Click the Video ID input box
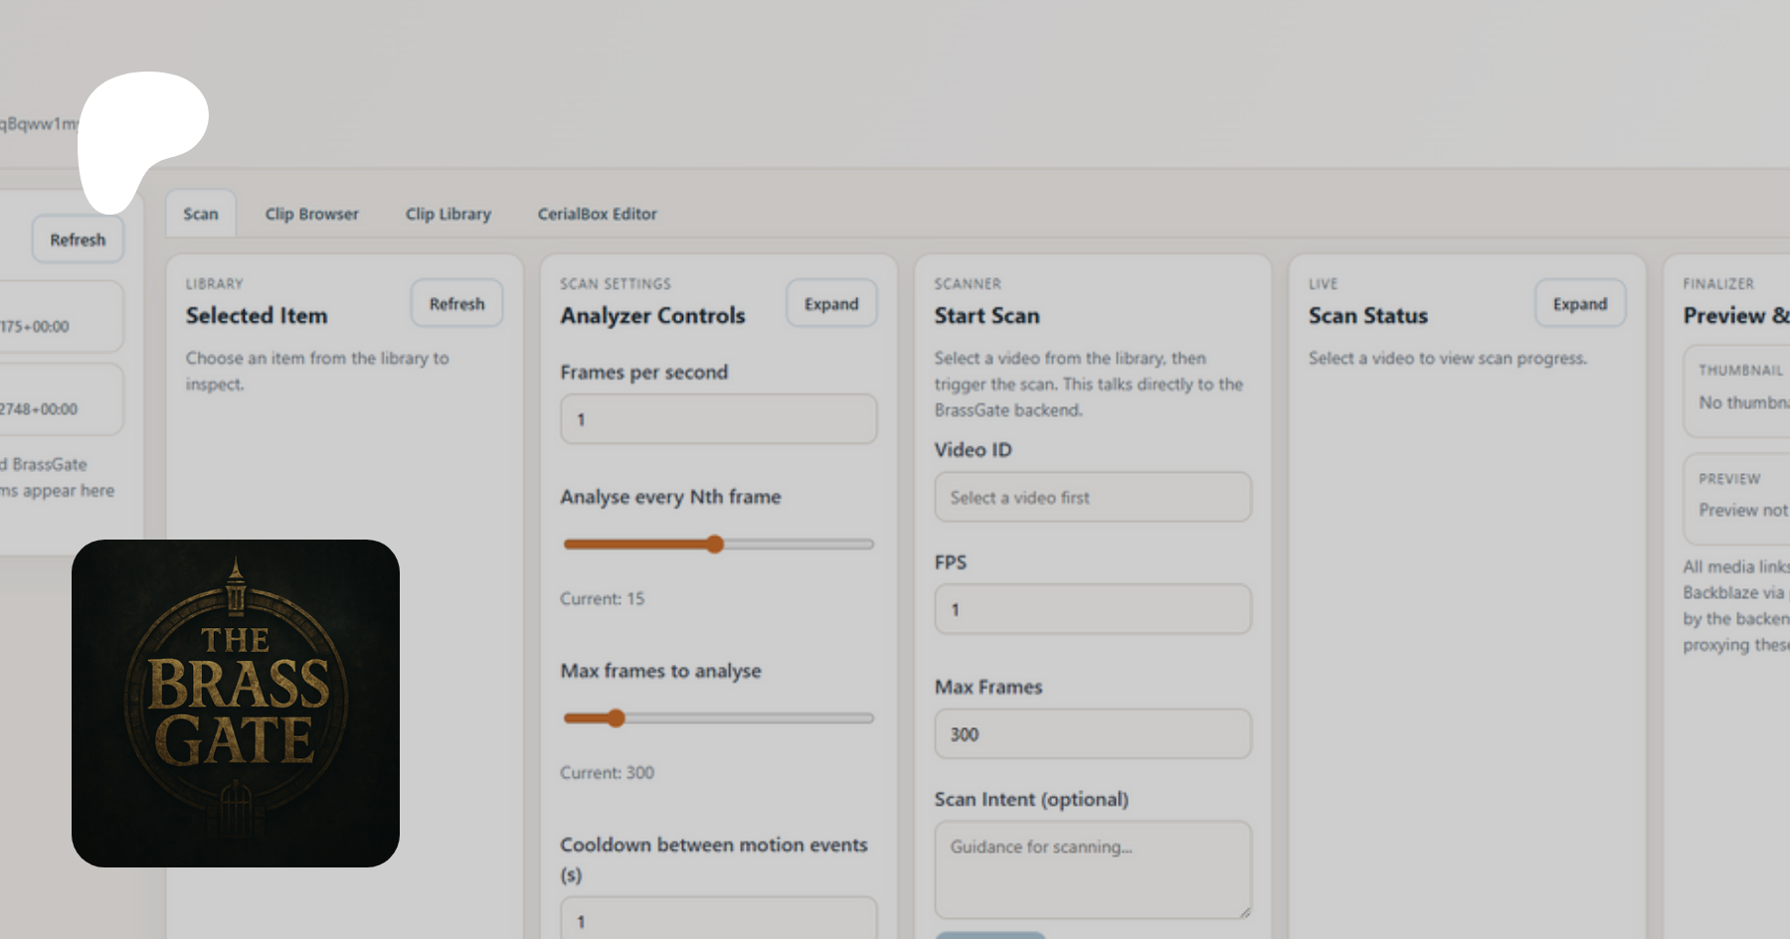The image size is (1790, 939). click(x=1092, y=498)
